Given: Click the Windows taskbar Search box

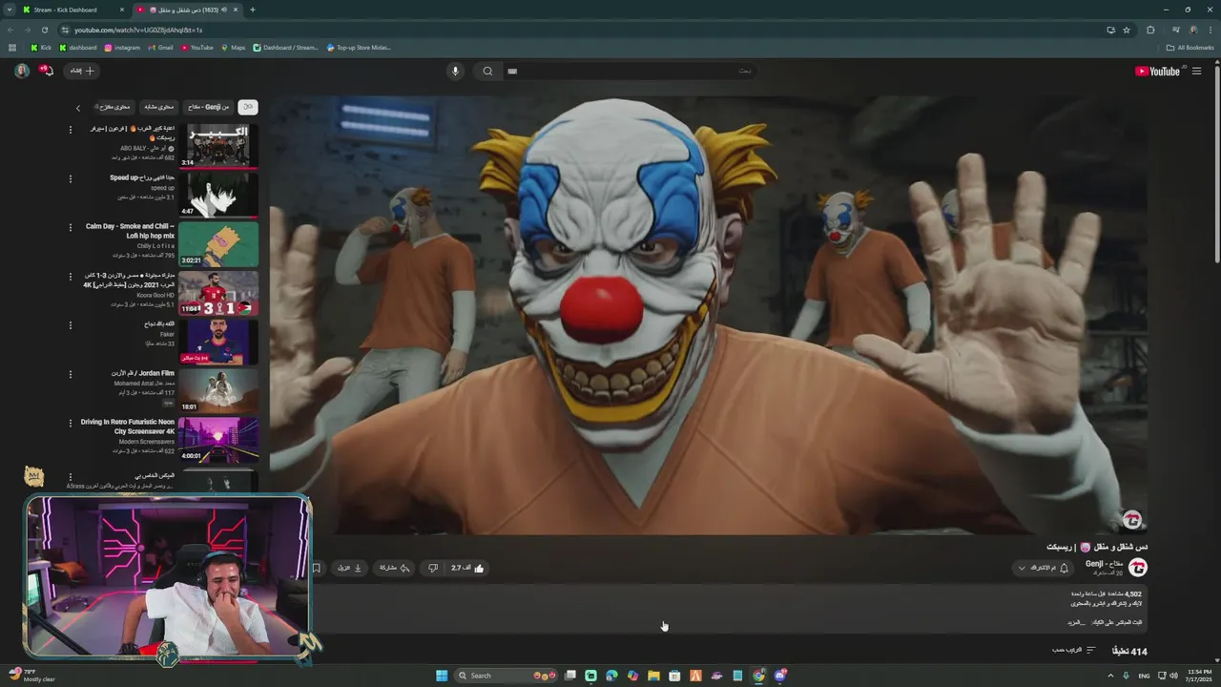Looking at the screenshot, I should 507,676.
